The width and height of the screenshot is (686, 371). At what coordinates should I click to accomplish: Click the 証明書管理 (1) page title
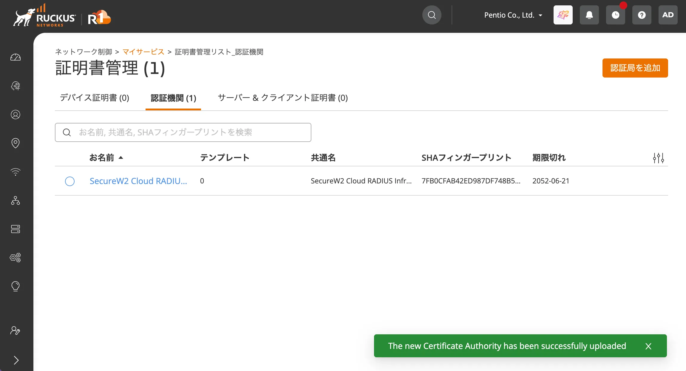pyautogui.click(x=110, y=68)
